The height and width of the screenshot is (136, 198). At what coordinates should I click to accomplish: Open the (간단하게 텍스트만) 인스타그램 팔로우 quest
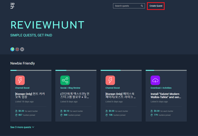click(75, 95)
